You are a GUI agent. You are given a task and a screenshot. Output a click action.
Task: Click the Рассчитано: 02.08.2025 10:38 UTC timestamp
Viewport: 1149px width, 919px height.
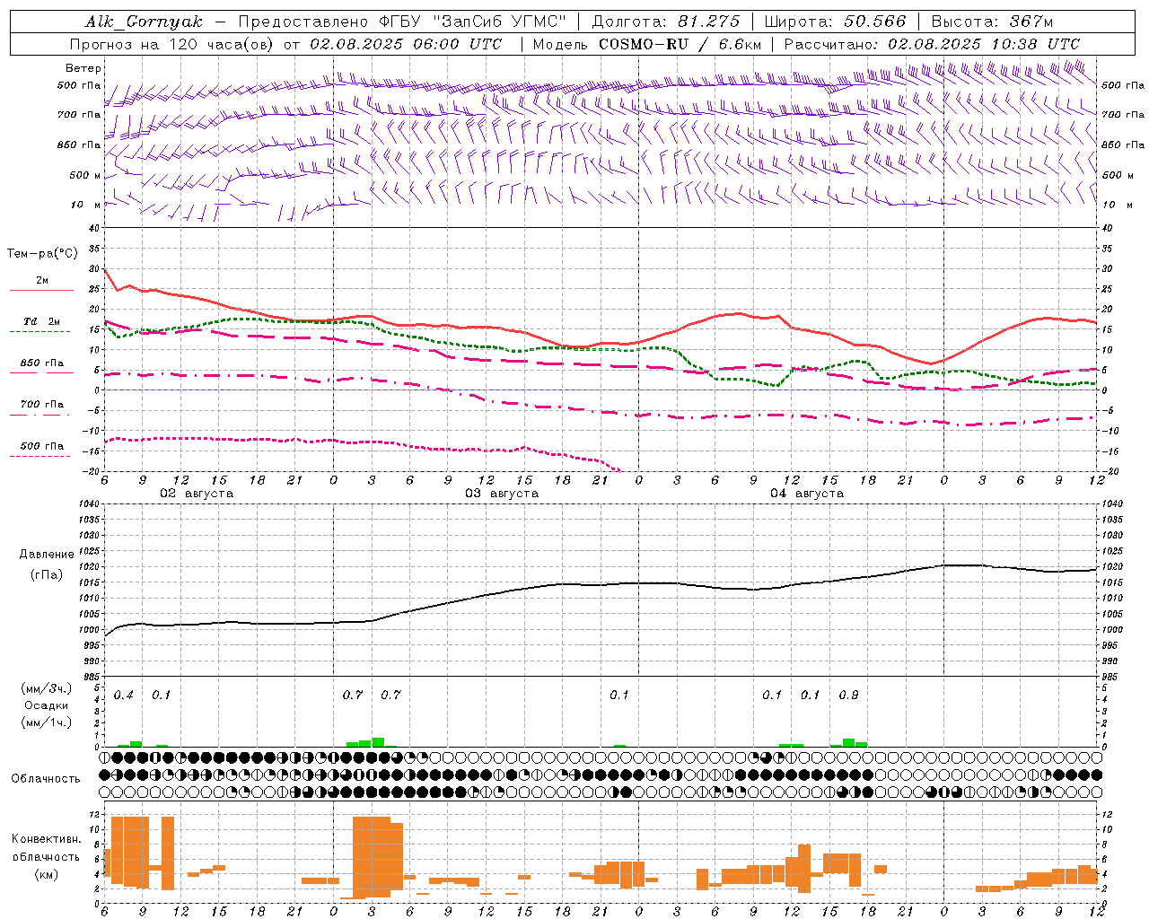(x=932, y=44)
